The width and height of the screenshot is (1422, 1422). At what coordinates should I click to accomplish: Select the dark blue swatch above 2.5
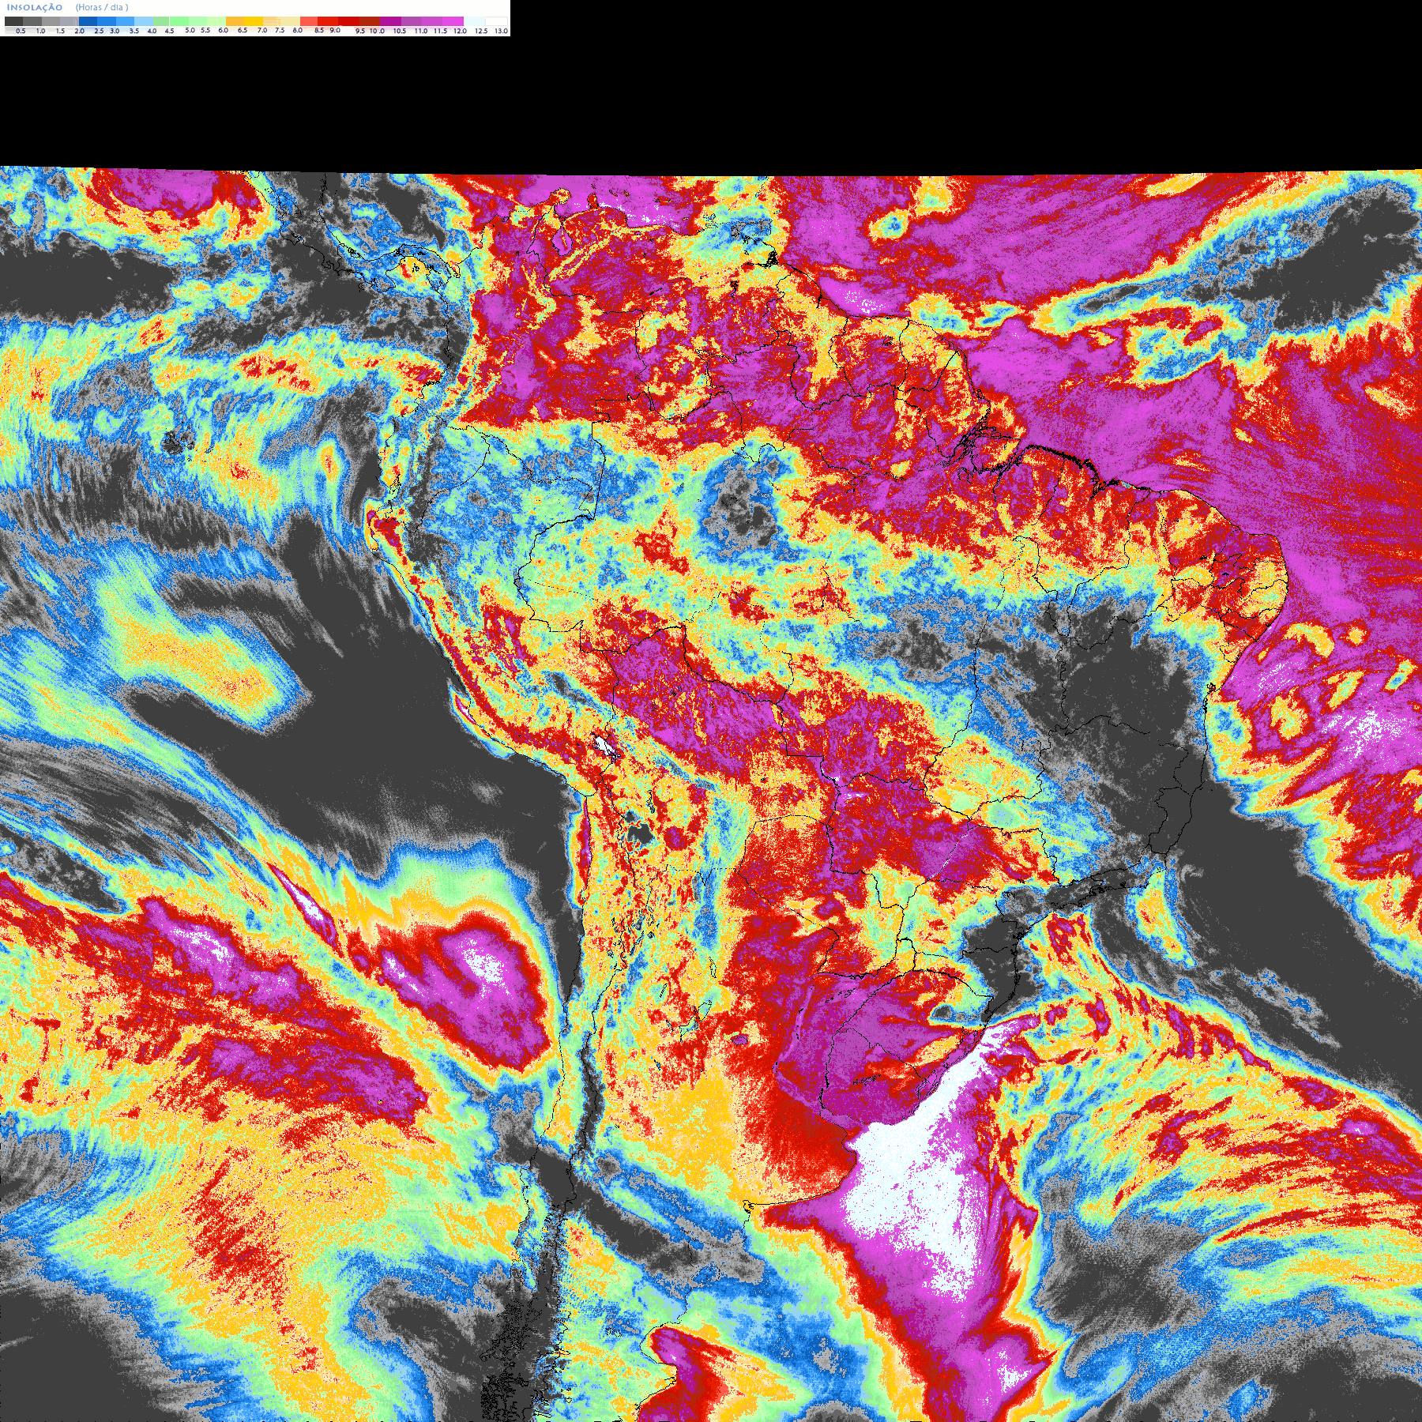click(88, 21)
